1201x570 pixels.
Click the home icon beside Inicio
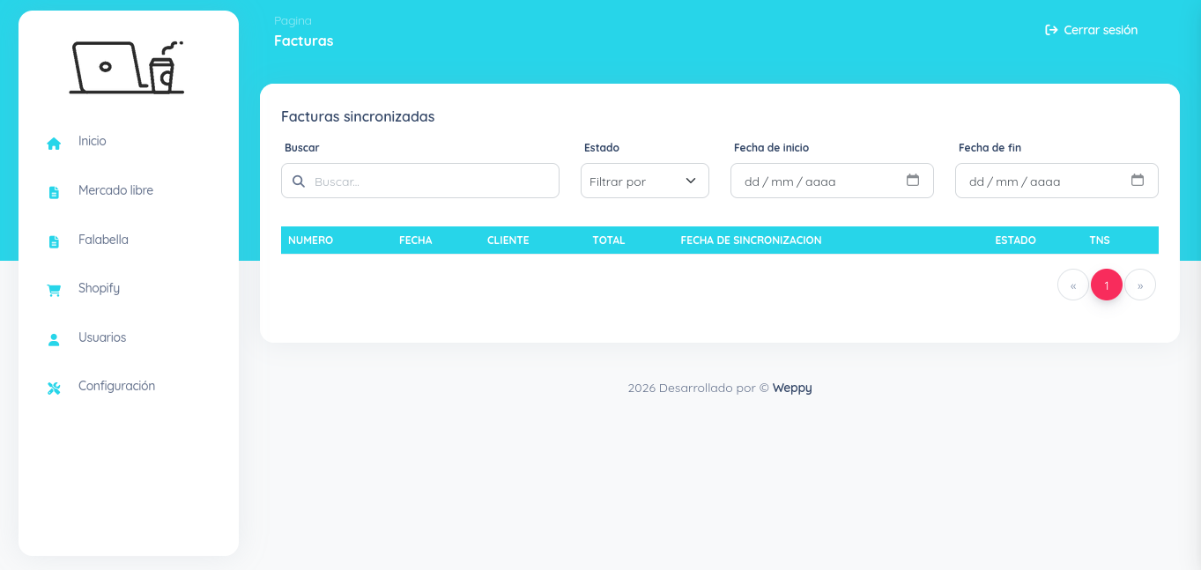[x=54, y=143]
